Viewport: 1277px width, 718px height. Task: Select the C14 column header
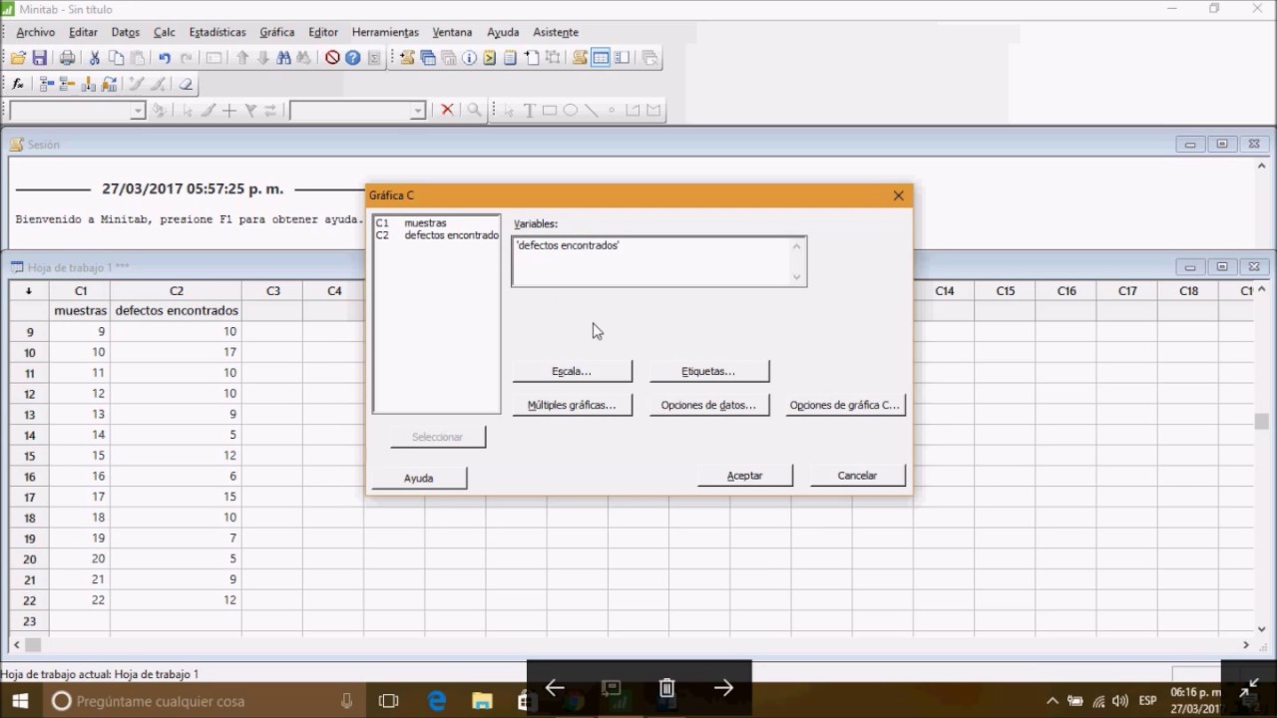point(944,291)
